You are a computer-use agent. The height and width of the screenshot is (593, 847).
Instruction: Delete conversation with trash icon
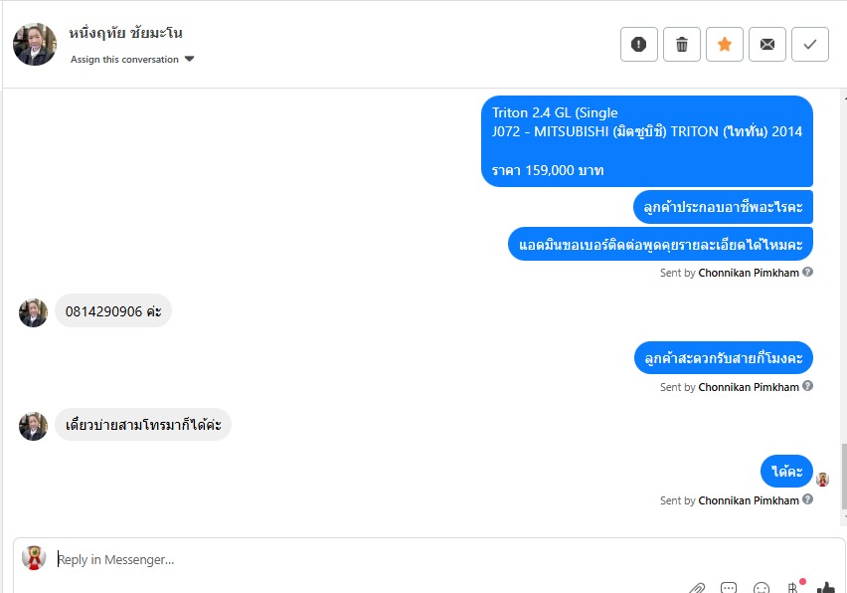[x=682, y=44]
